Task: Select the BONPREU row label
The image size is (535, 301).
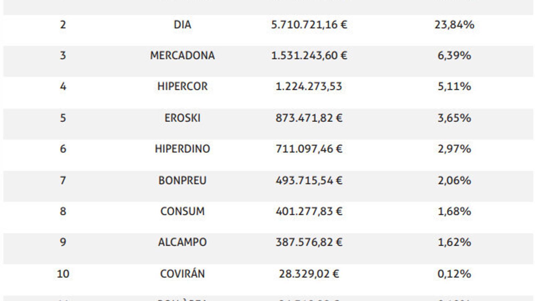Action: tap(182, 181)
